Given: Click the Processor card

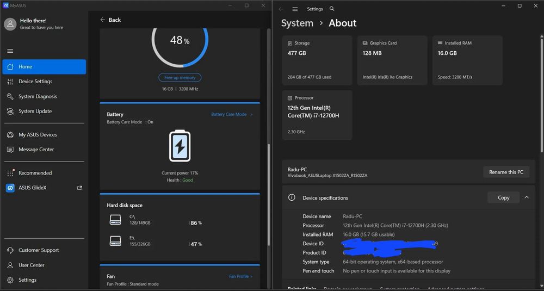Looking at the screenshot, I should [x=317, y=115].
